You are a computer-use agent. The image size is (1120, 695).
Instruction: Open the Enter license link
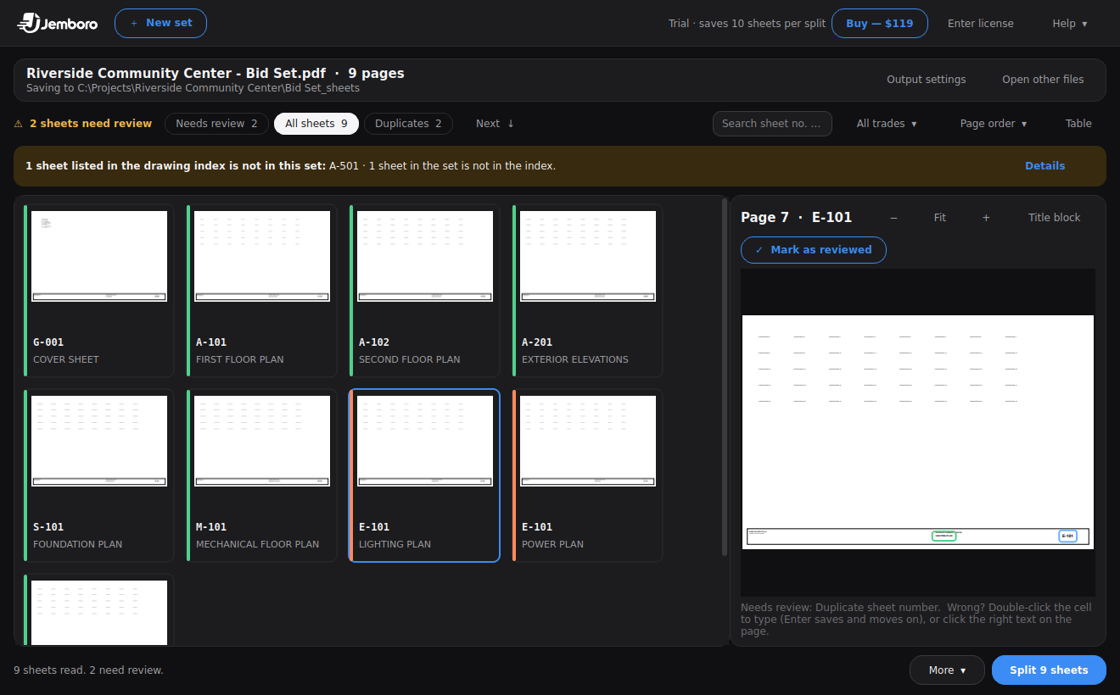[981, 24]
